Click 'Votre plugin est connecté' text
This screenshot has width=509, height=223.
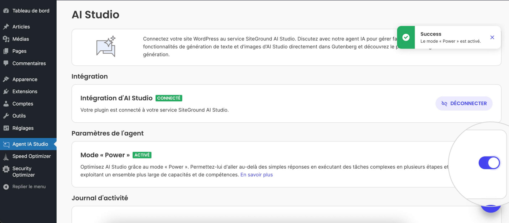coord(155,110)
